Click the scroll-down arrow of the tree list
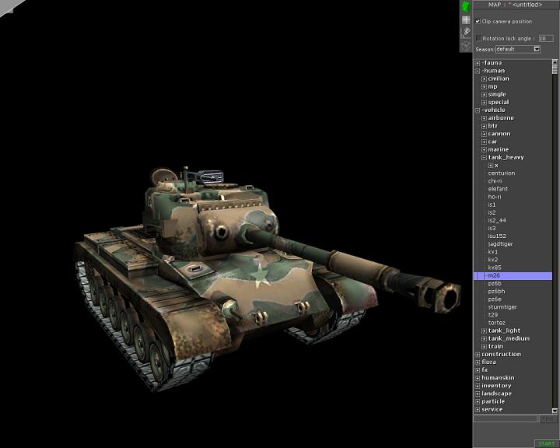Screen dimensions: 560x448 [x=555, y=411]
